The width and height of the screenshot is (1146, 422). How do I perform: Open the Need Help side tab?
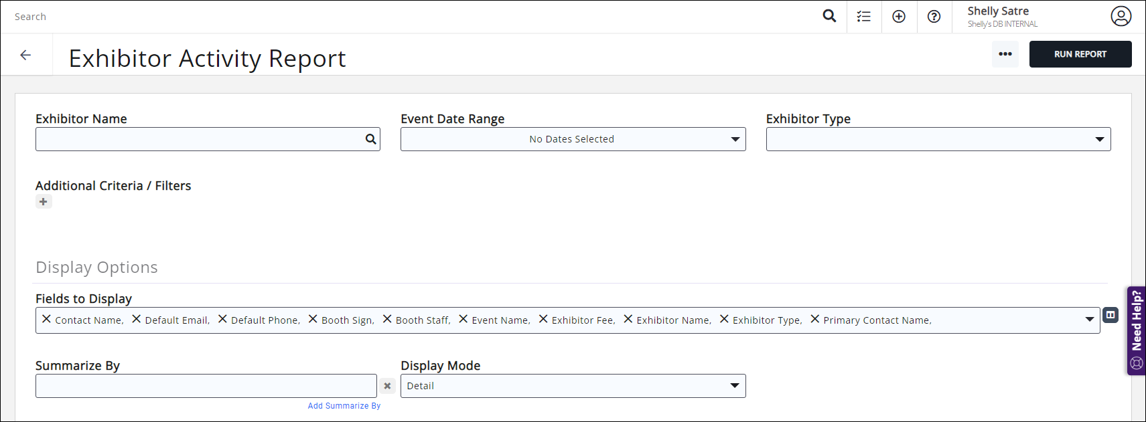[1137, 330]
